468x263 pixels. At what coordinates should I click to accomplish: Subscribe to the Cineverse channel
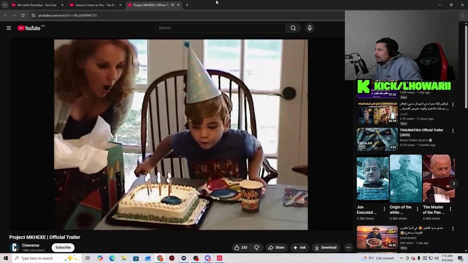point(63,247)
